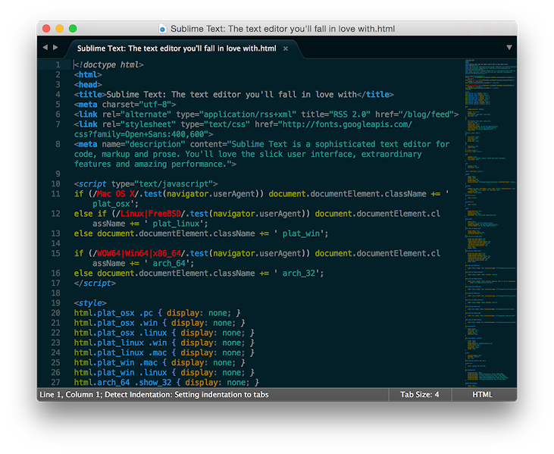Click the green zoom window button
This screenshot has height=454, width=554.
point(73,28)
